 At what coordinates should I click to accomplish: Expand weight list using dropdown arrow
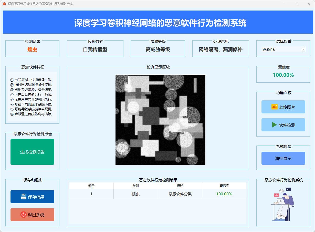pyautogui.click(x=303, y=49)
